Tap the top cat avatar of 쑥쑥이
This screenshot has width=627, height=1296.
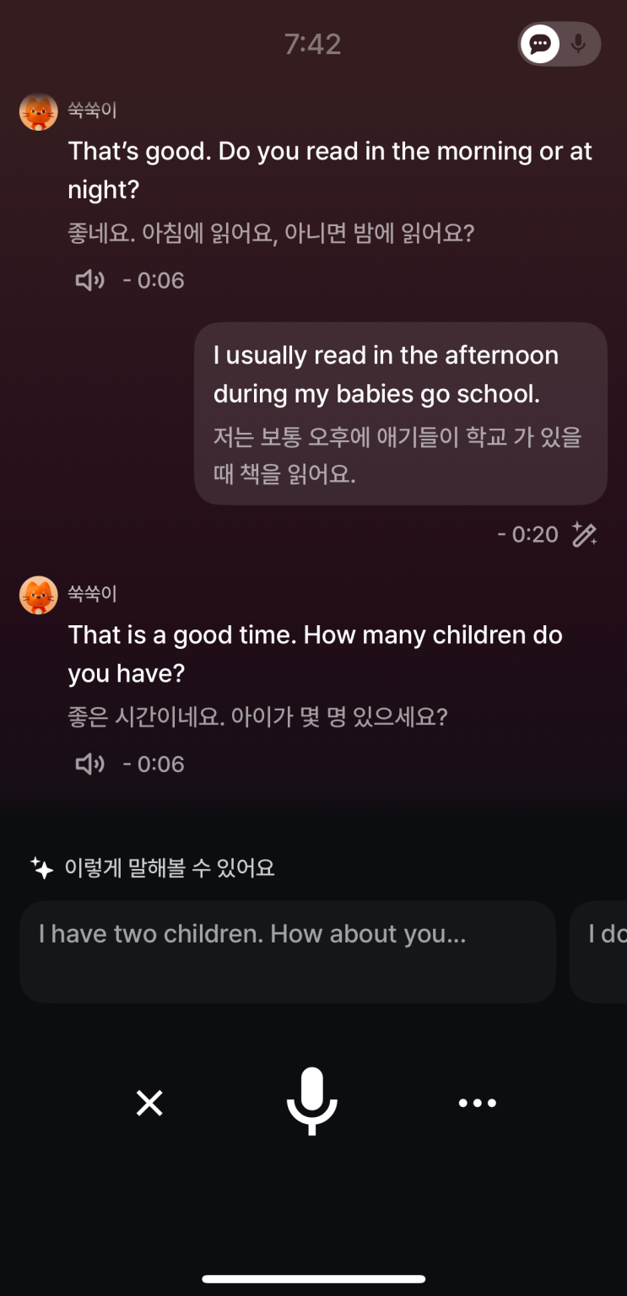click(x=38, y=112)
